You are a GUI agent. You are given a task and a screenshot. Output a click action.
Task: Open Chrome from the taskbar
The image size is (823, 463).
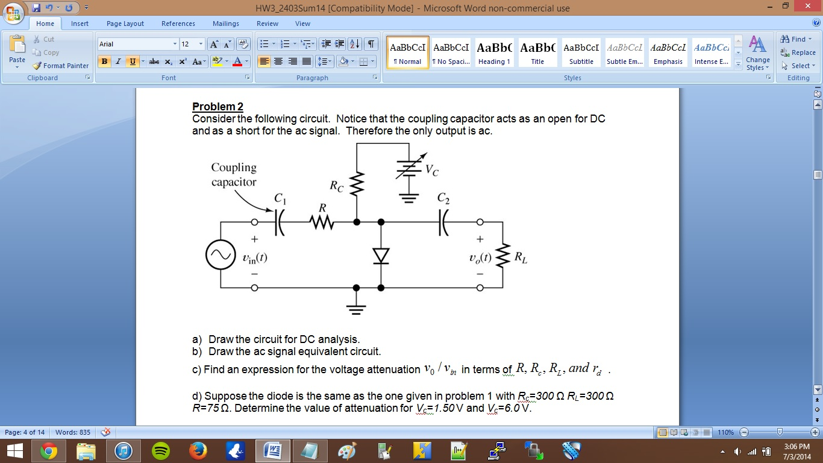tap(49, 451)
